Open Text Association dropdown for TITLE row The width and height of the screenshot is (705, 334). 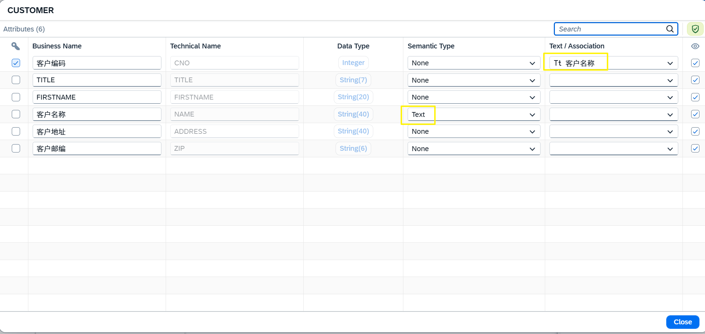pyautogui.click(x=613, y=80)
